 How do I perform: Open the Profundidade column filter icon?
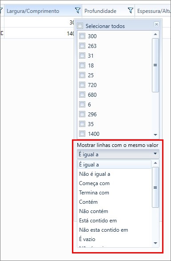[131, 11]
